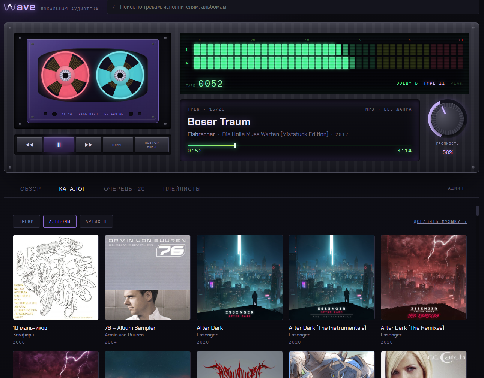Open the ПЛЕЙЛИСТЫ tab
Viewport: 484px width, 378px height.
tap(182, 189)
